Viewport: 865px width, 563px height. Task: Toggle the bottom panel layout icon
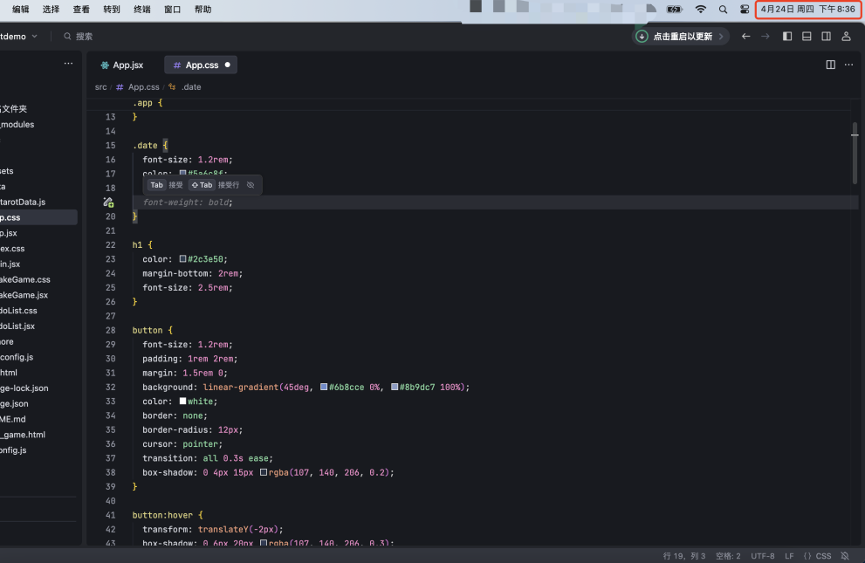[807, 37]
